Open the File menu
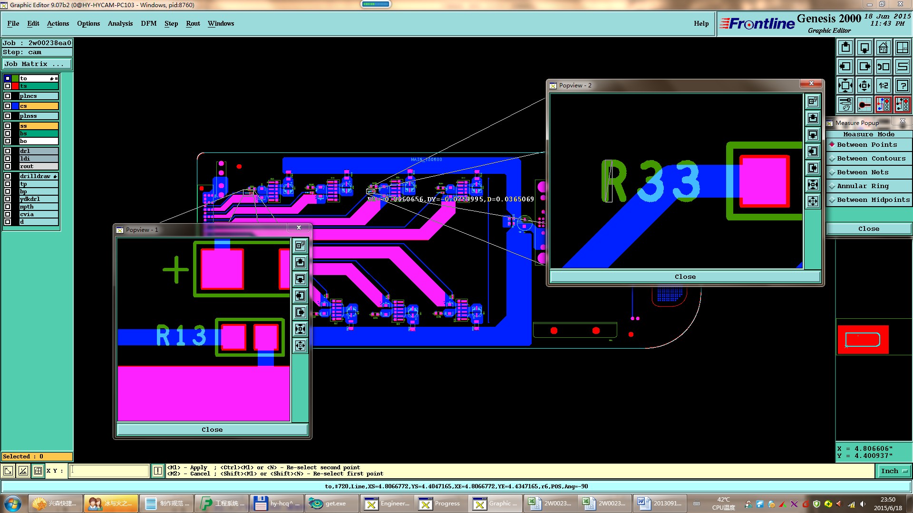 [13, 23]
